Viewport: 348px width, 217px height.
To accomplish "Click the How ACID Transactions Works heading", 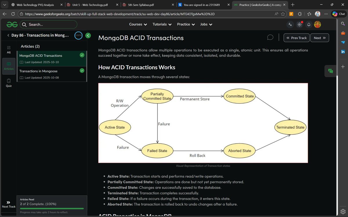I will point(137,67).
